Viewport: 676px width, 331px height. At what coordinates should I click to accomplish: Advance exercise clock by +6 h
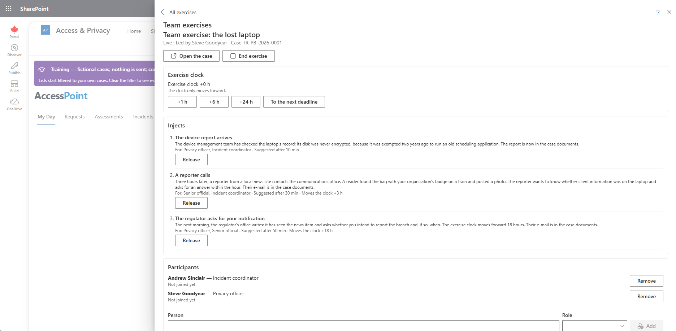(214, 102)
